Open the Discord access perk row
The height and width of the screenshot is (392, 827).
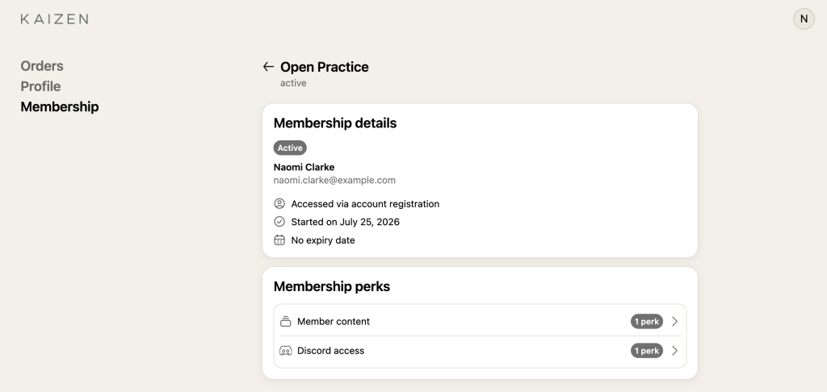coord(480,350)
